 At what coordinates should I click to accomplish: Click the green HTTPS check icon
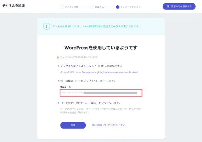(x=58, y=58)
